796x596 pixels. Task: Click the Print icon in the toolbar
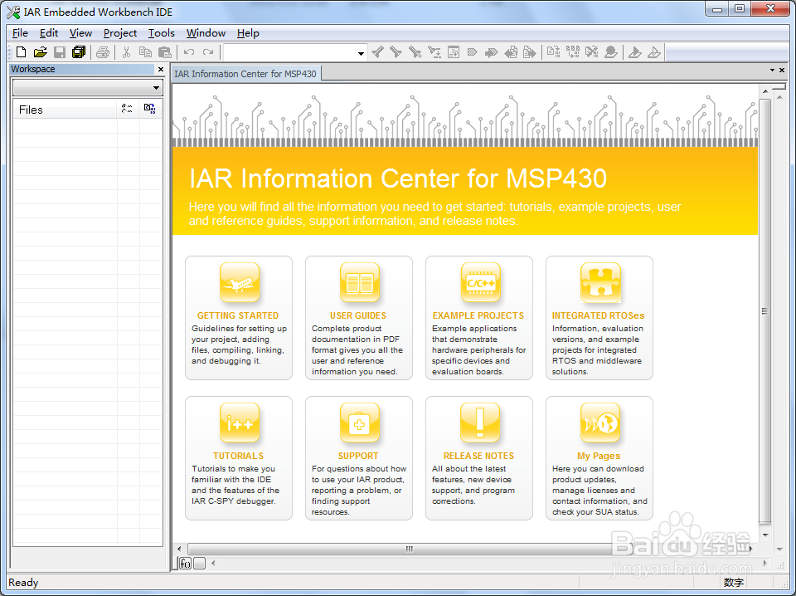(x=103, y=51)
